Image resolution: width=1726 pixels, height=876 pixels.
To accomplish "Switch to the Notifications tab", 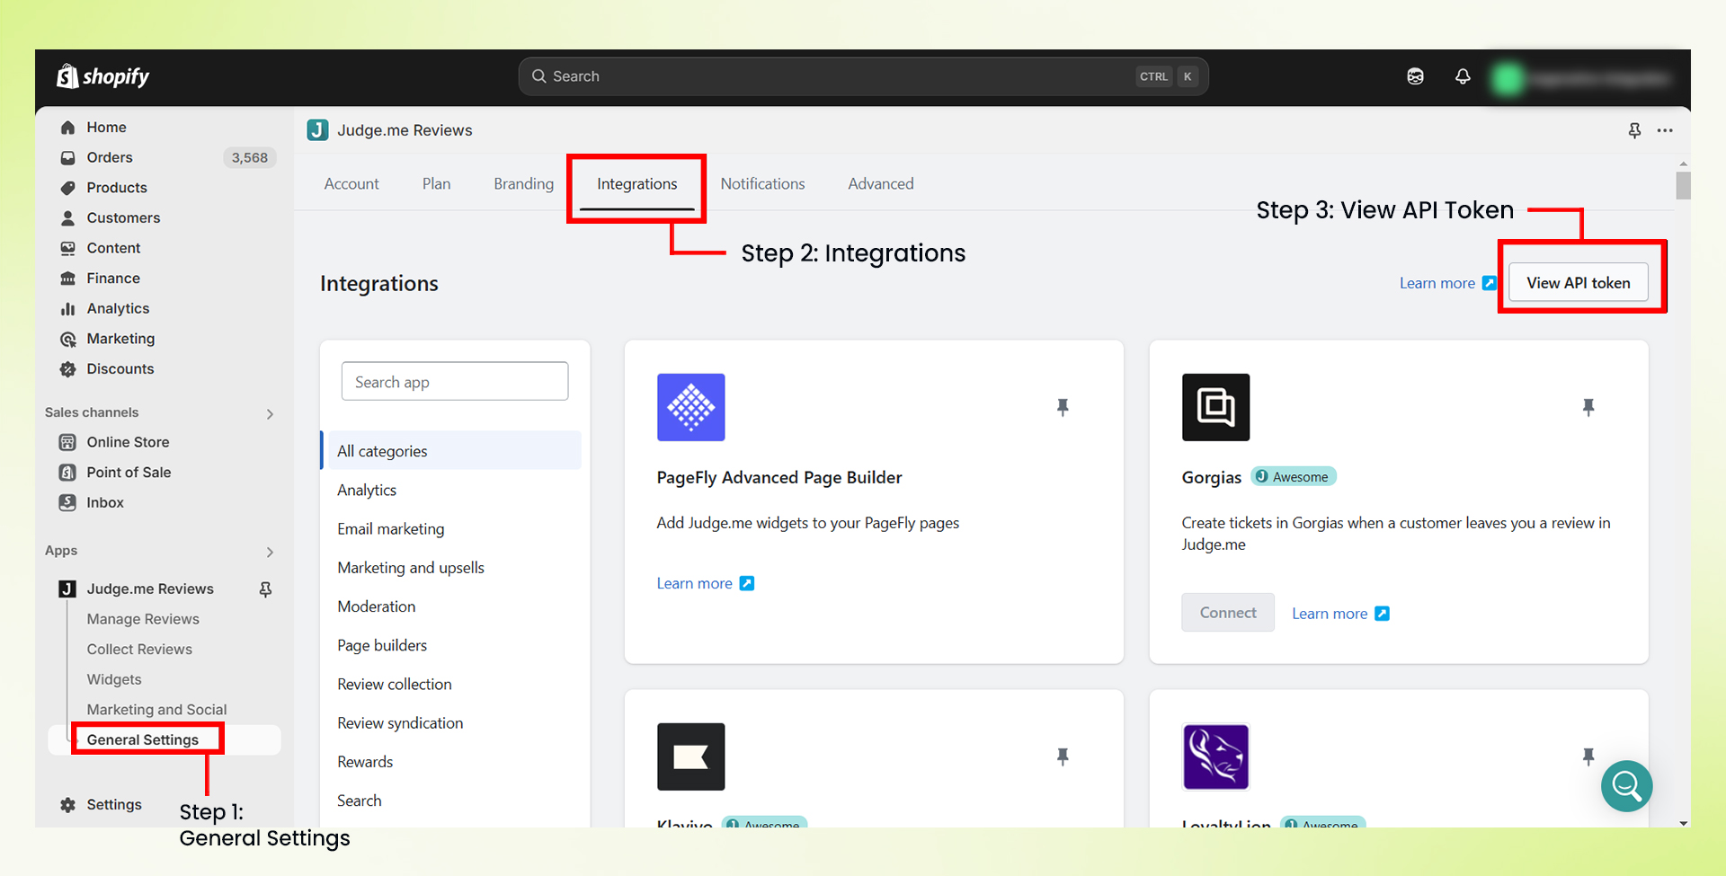I will [762, 184].
